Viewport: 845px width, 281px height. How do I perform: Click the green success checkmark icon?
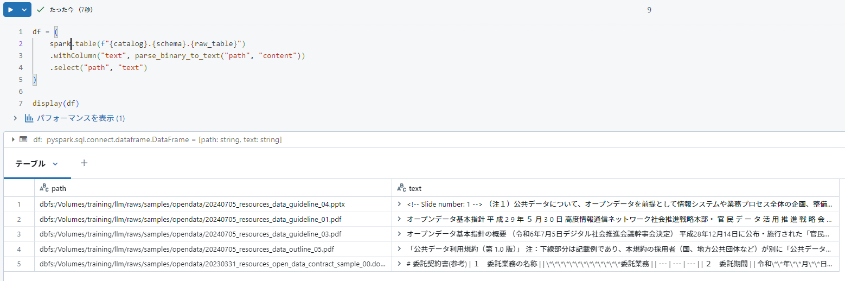coord(41,10)
